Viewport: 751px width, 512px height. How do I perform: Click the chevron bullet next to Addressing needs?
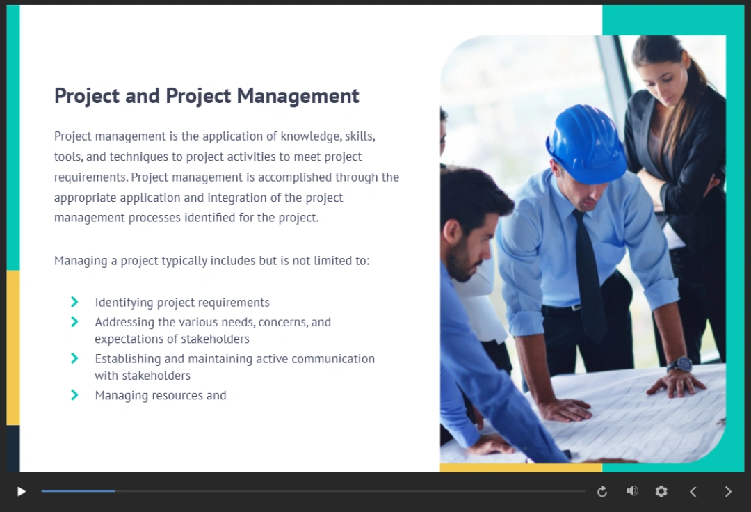(74, 322)
